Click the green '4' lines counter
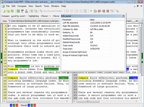Viewport: 144px width, 107px height. pyautogui.click(x=14, y=105)
